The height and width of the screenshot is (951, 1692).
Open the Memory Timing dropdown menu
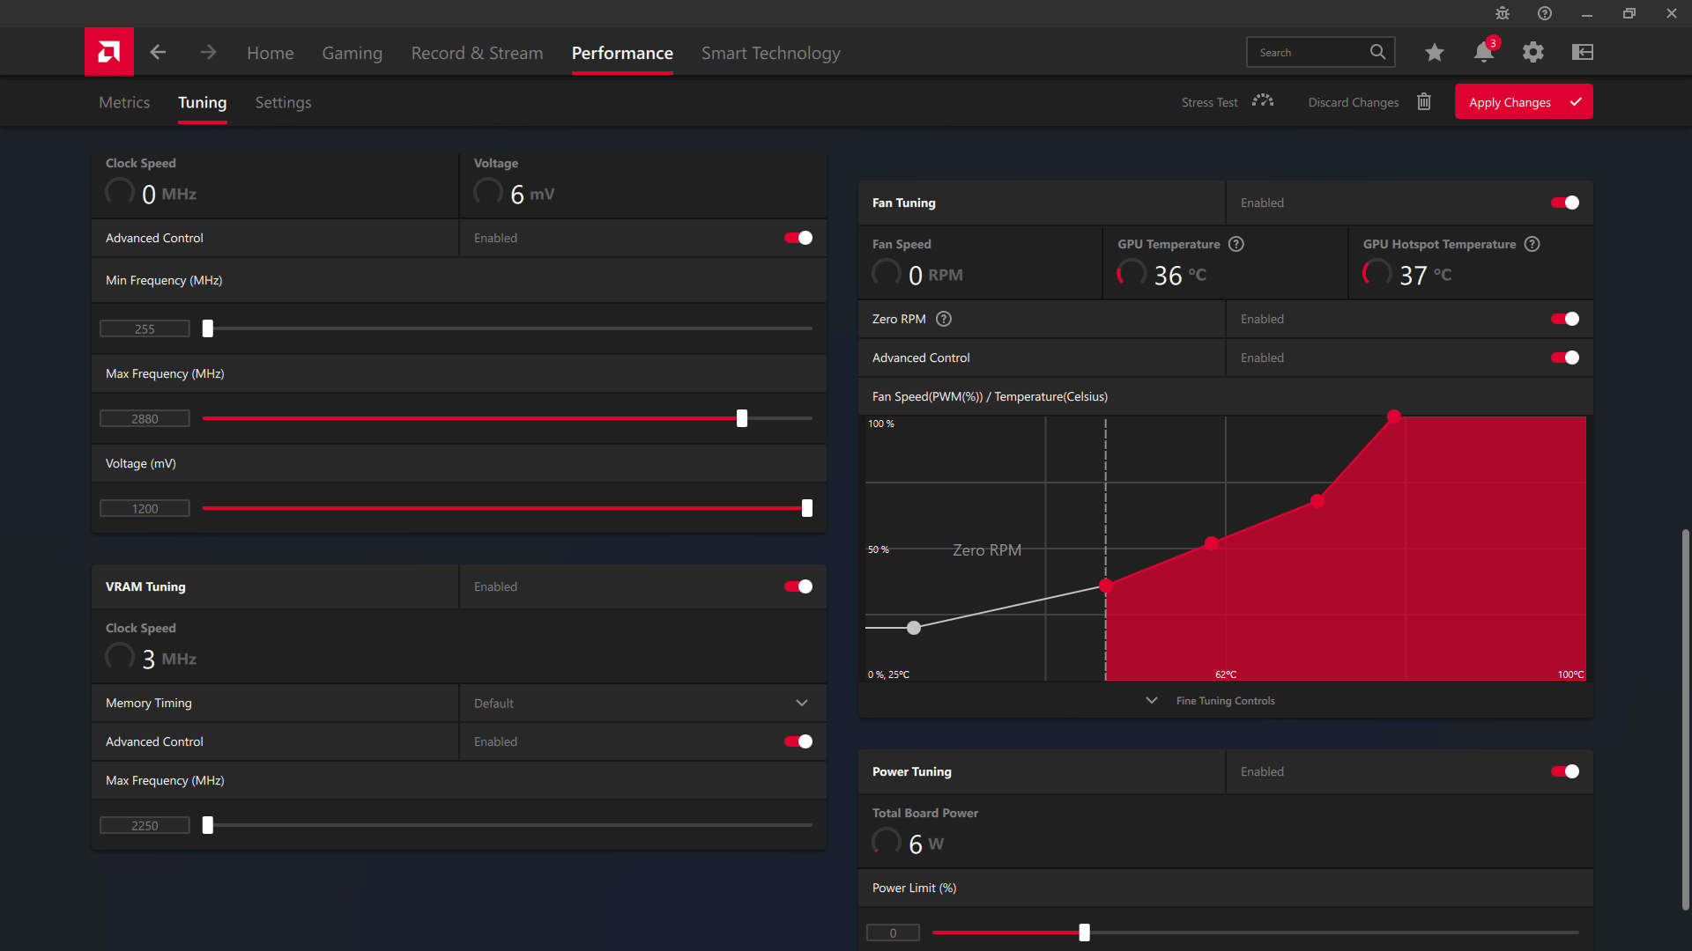point(642,703)
